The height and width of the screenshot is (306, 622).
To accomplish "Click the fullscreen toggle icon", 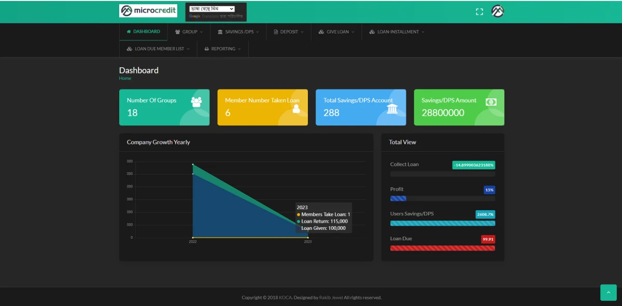I will [479, 12].
